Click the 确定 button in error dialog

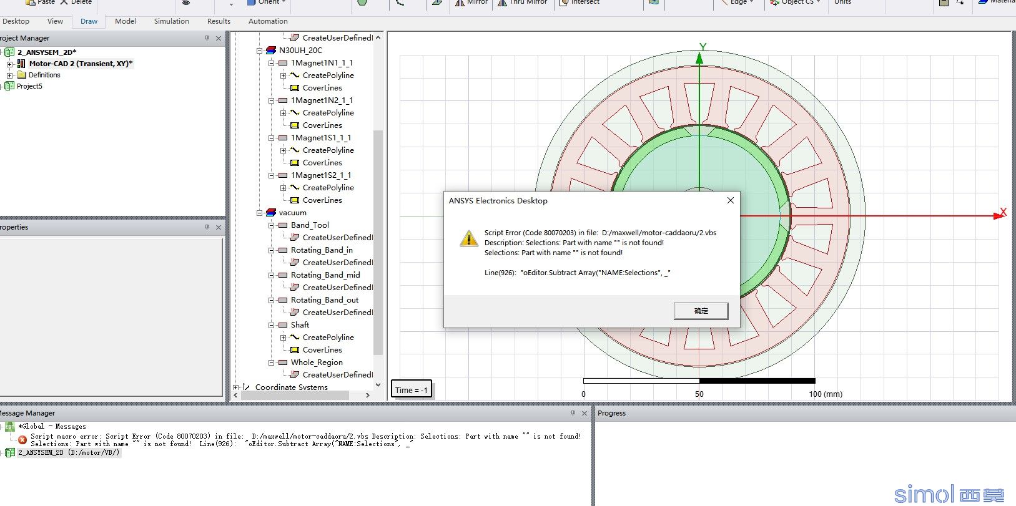[x=701, y=311]
